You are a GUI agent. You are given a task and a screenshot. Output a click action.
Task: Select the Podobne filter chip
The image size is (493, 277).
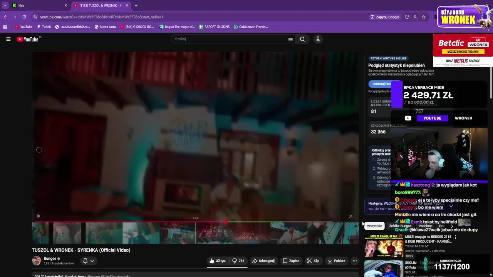click(x=425, y=226)
